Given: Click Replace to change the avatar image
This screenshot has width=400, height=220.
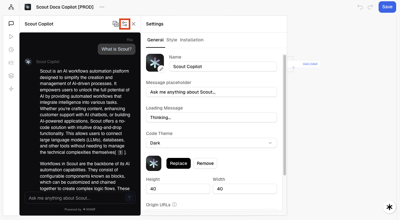Looking at the screenshot, I should [x=178, y=163].
